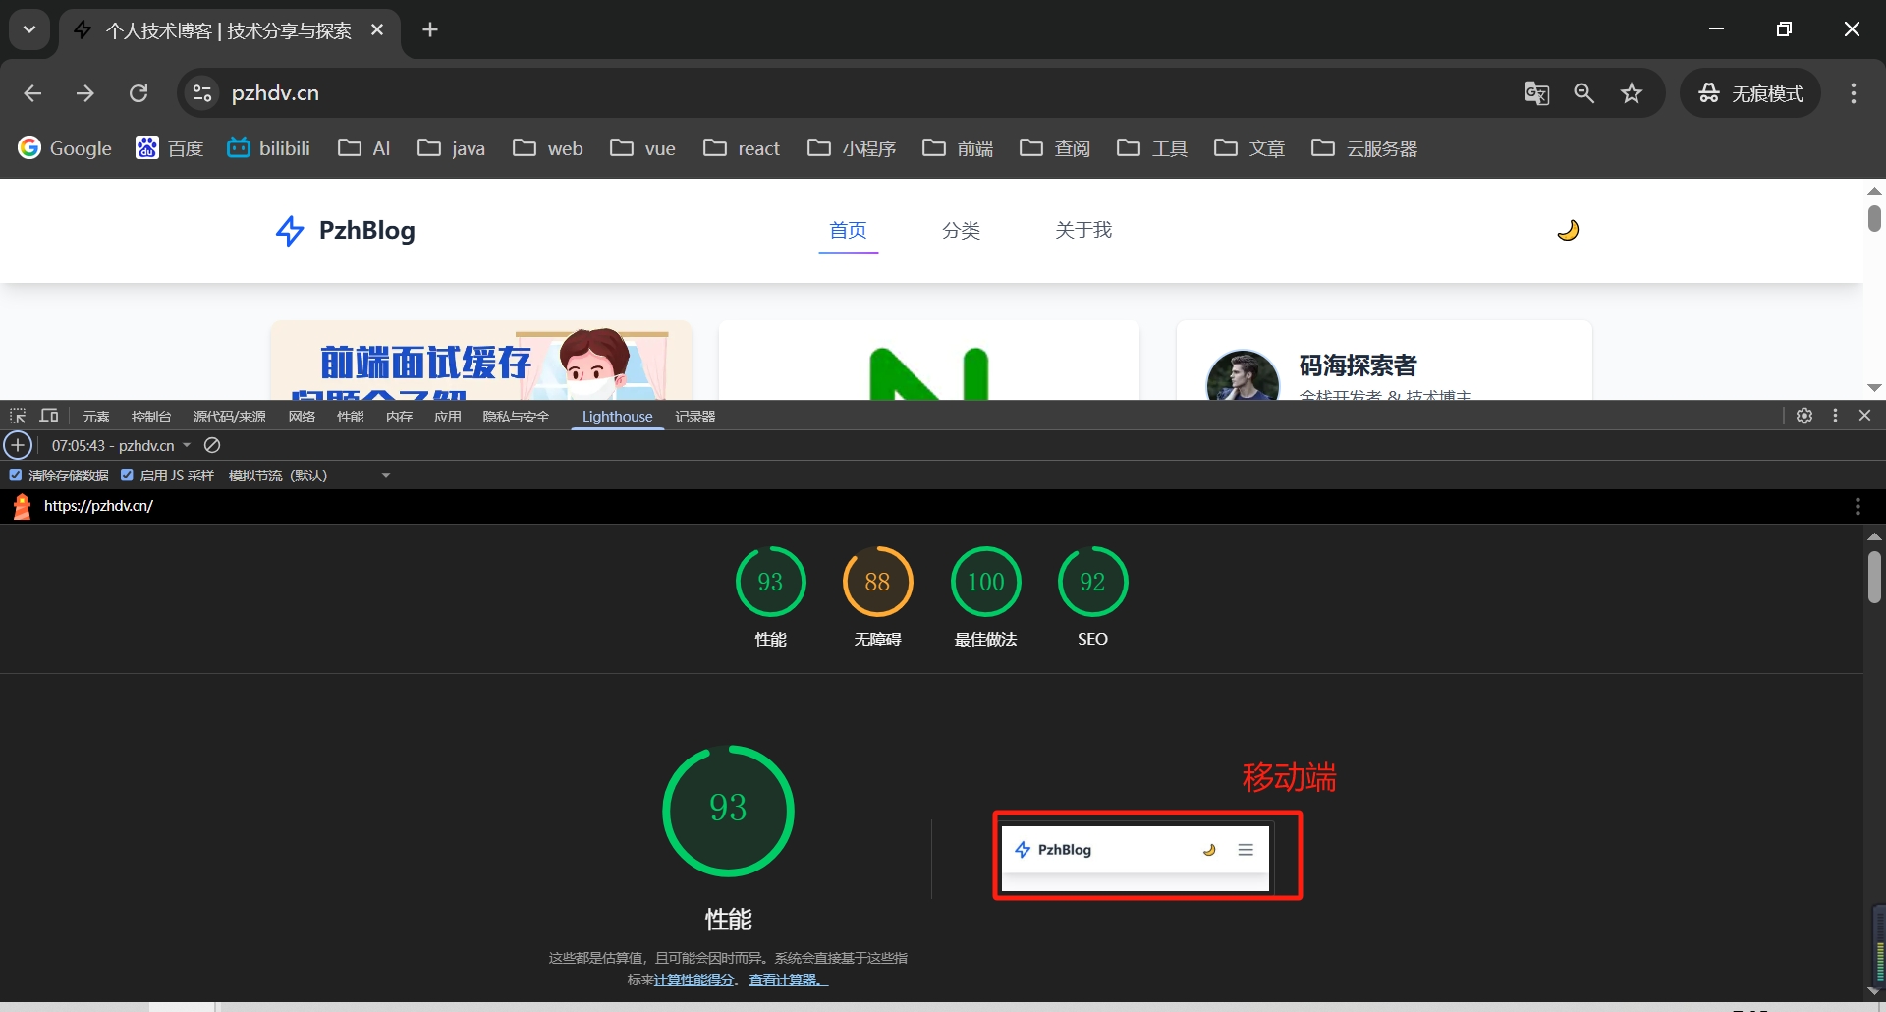Image resolution: width=1886 pixels, height=1012 pixels.
Task: Open DevTools settings gear
Action: pyautogui.click(x=1804, y=417)
